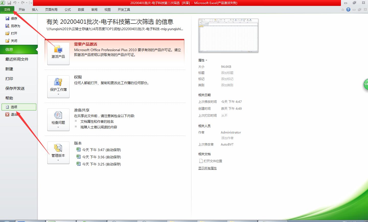Screen dimensions: 368x222
Task: Switch to the 文件 (File) tab
Action: pos(7,9)
